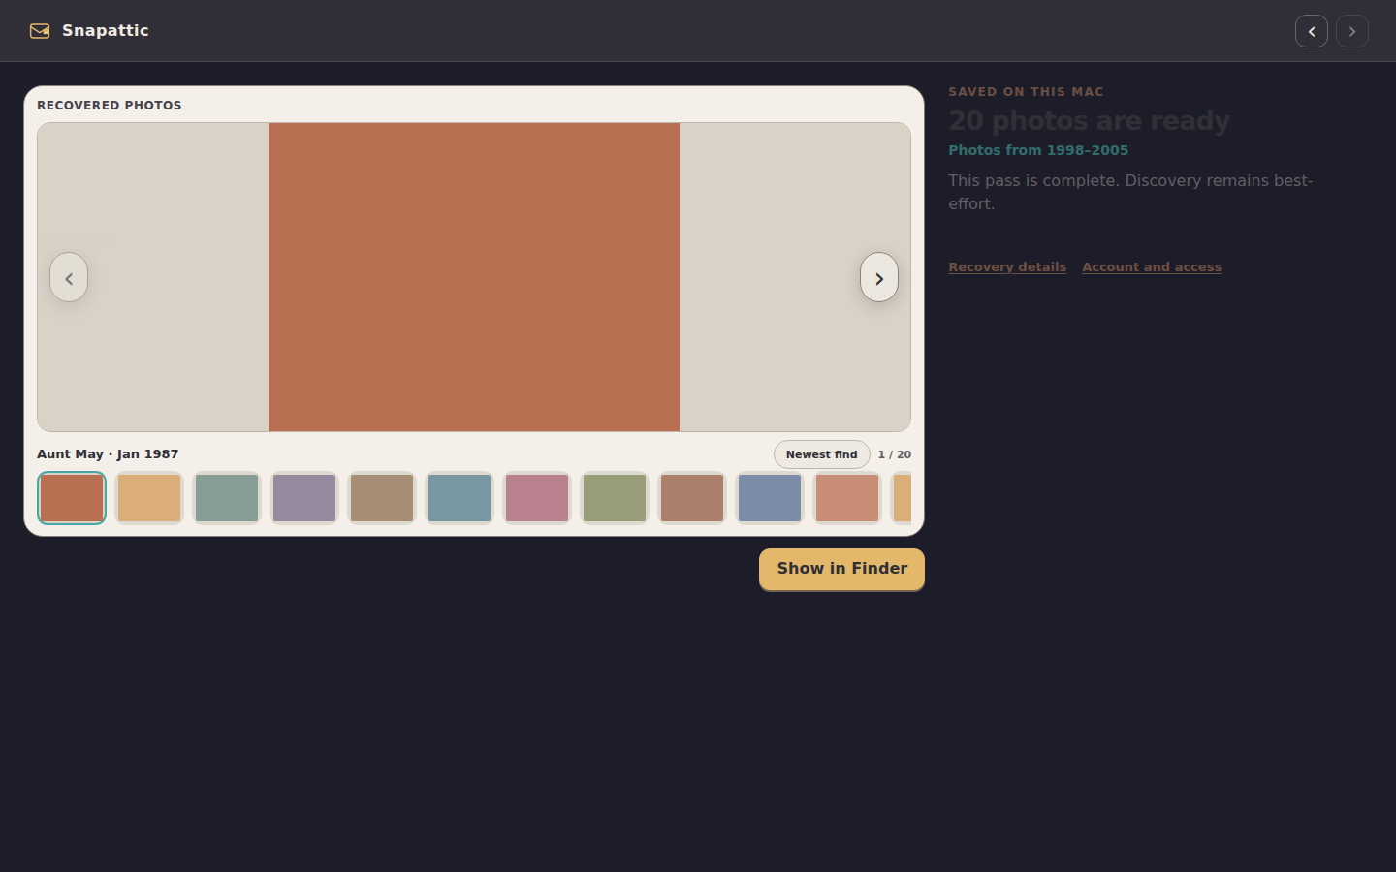Select the partially visible twelfth thumbnail
The image size is (1396, 872).
tap(902, 498)
